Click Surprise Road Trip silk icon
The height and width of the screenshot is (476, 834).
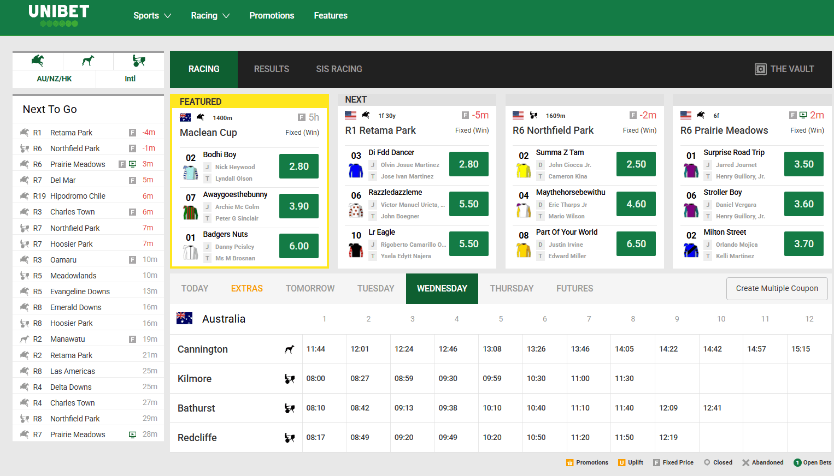pos(691,170)
